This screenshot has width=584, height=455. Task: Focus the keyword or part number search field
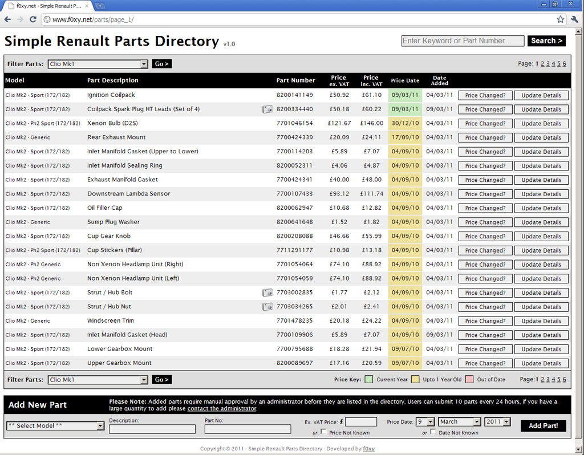coord(463,41)
